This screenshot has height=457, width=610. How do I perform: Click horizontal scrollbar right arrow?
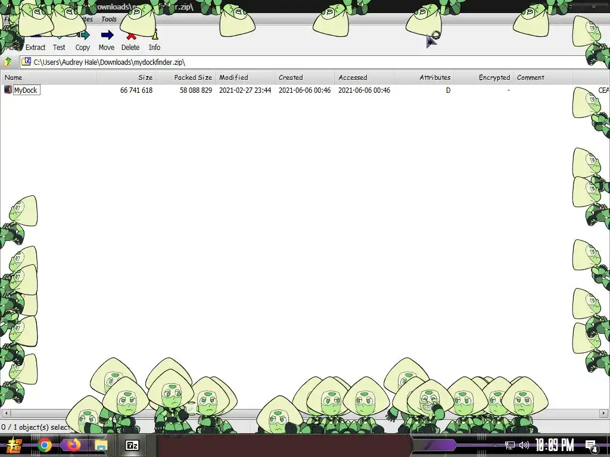(604, 413)
